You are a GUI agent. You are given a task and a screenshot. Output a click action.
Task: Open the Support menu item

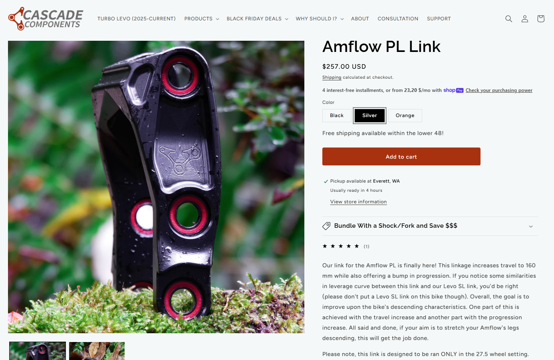click(x=439, y=19)
